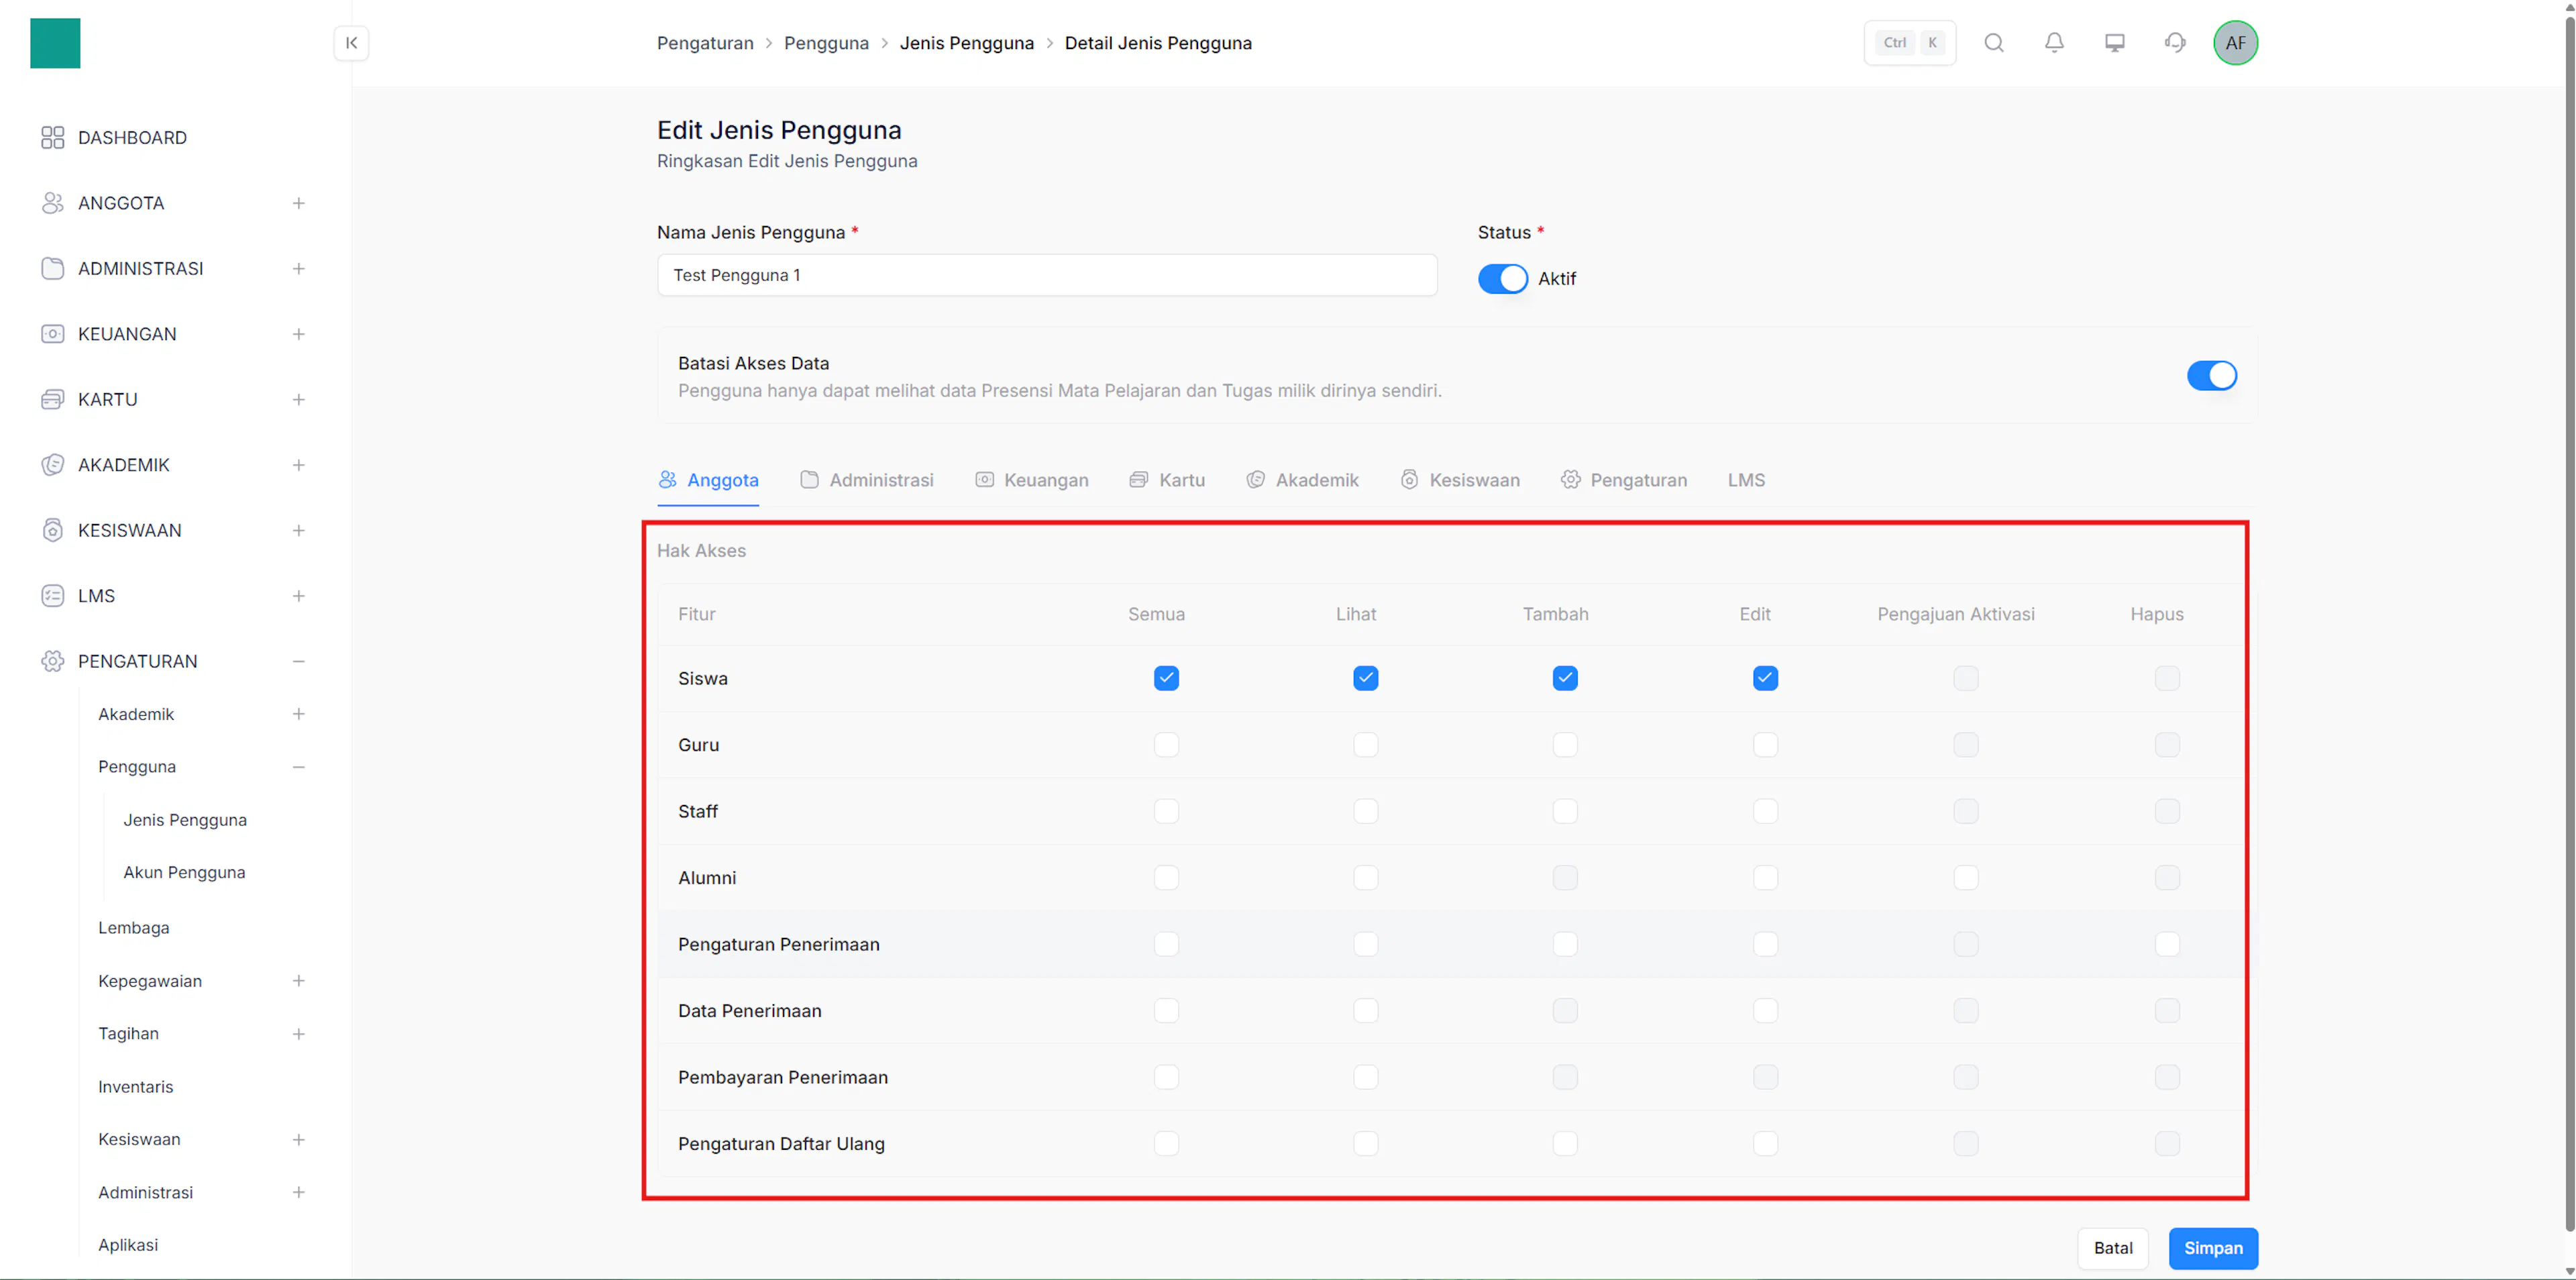Uncheck Edit for Siswa
This screenshot has width=2576, height=1280.
pos(1765,678)
